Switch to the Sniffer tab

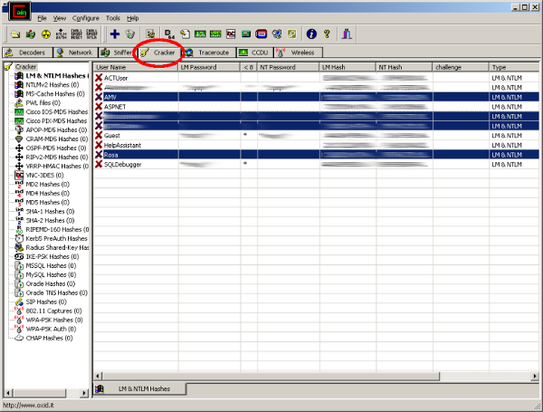point(118,53)
